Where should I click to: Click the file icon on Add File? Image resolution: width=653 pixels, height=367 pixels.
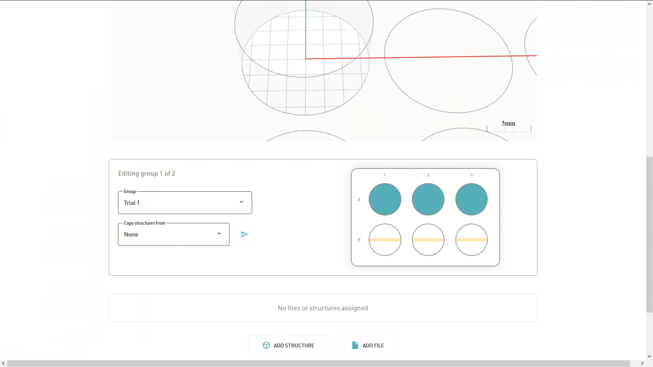tap(355, 345)
